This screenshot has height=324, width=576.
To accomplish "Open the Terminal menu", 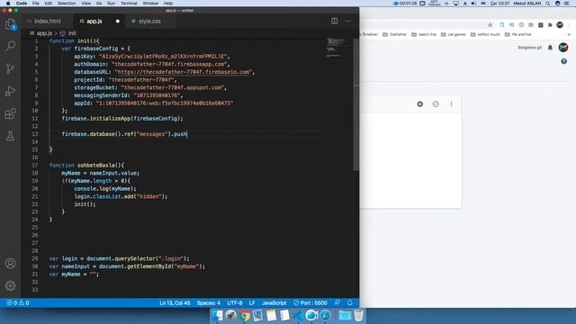I will click(x=129, y=4).
